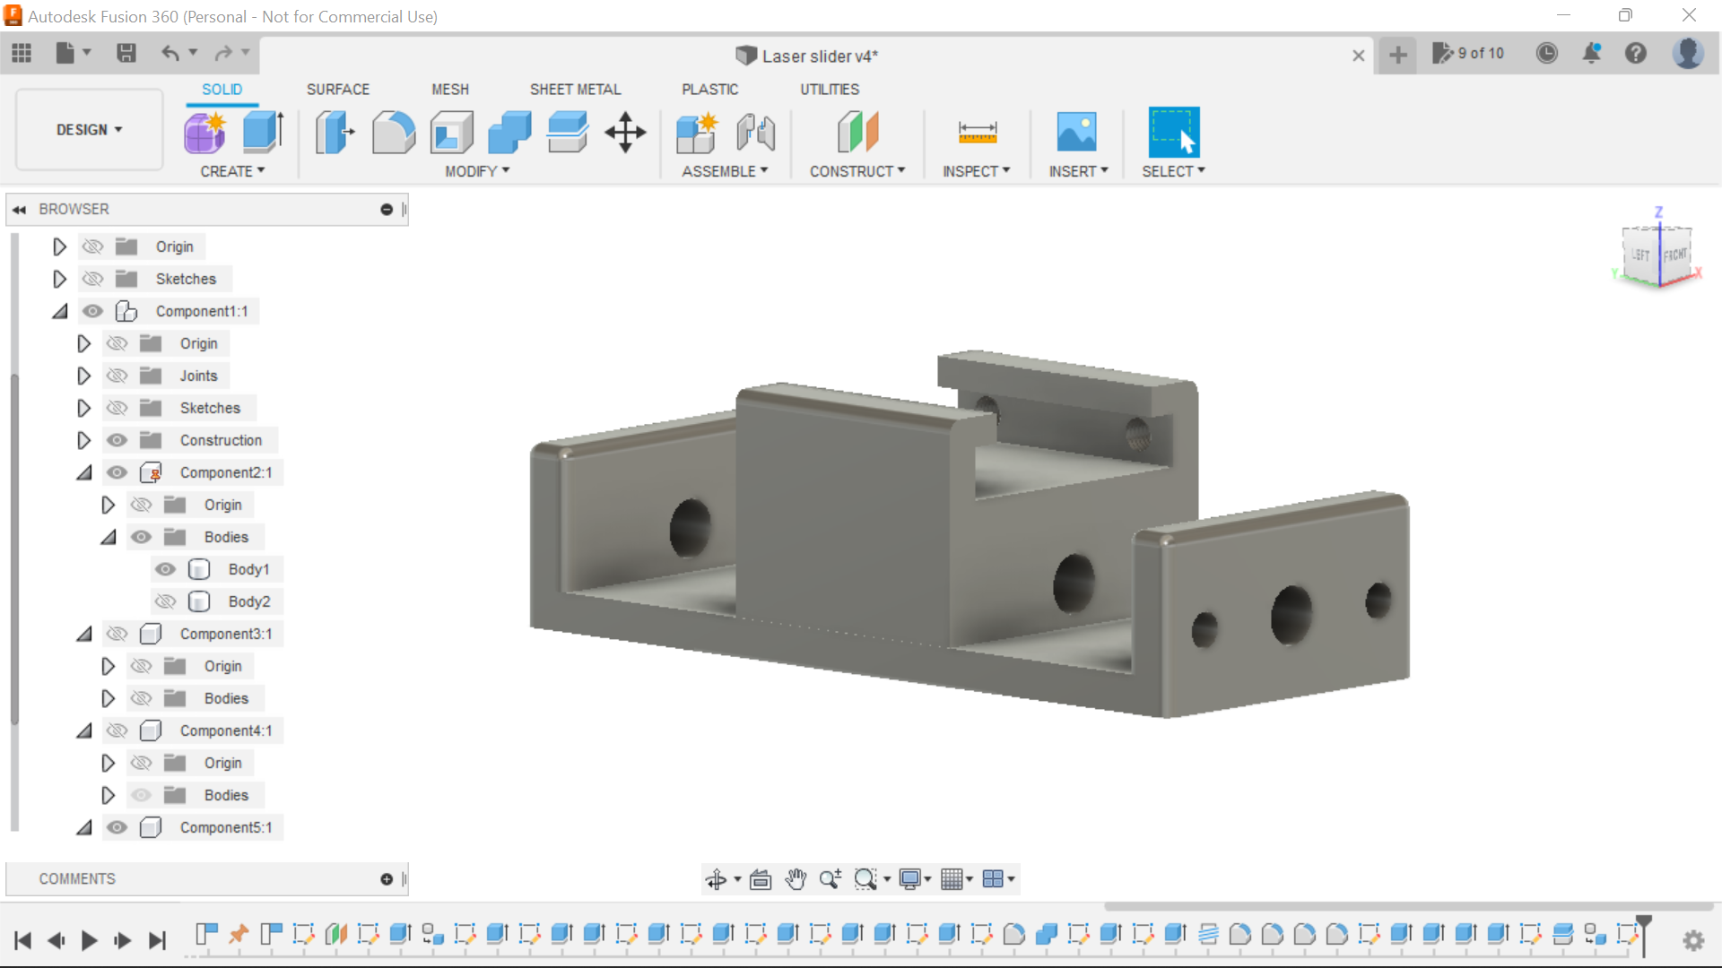Switch to the UTILITIES tab
Image resolution: width=1722 pixels, height=968 pixels.
[x=830, y=90]
